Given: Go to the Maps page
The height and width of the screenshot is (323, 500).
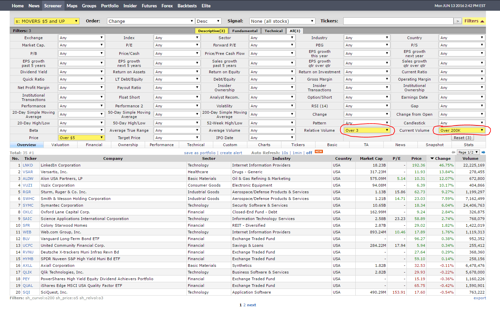Looking at the screenshot, I should (72, 6).
